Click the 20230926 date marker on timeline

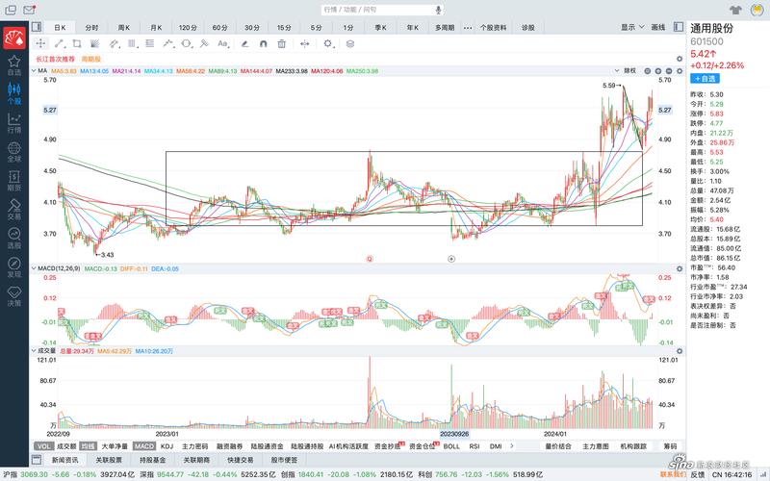click(x=453, y=434)
